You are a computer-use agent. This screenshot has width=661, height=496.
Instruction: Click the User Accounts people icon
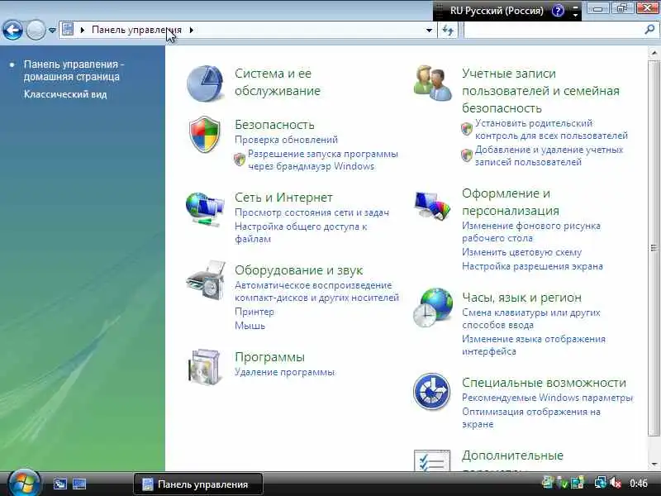432,83
